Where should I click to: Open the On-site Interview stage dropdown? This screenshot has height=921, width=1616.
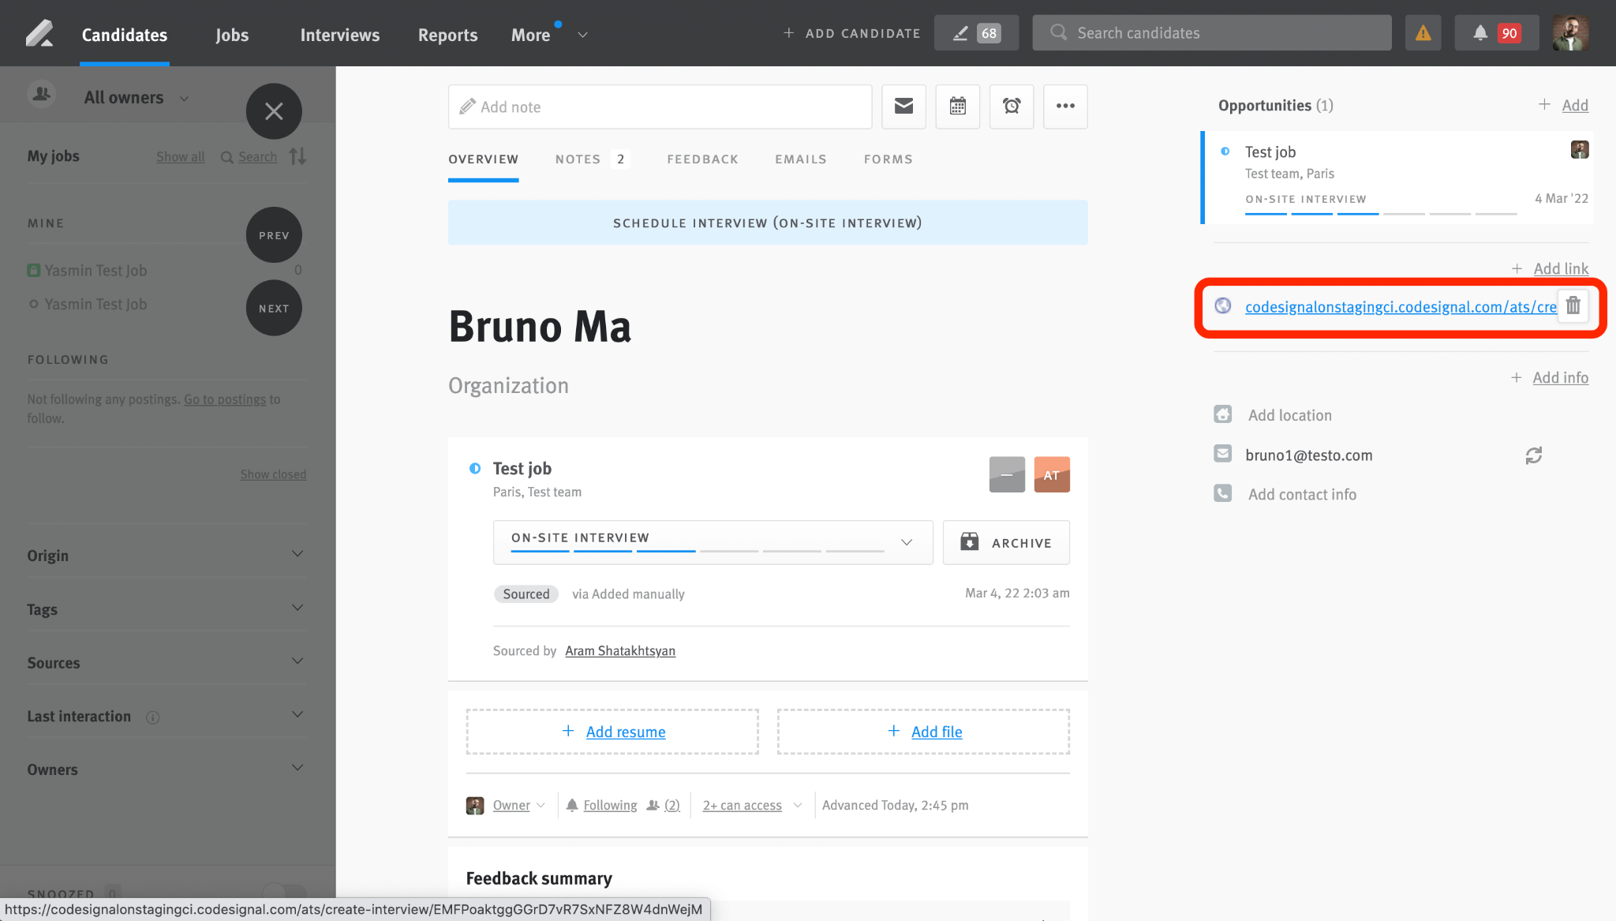713,542
